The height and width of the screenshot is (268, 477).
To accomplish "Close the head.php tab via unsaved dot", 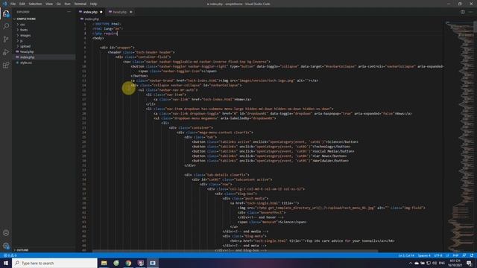I will 131,12.
